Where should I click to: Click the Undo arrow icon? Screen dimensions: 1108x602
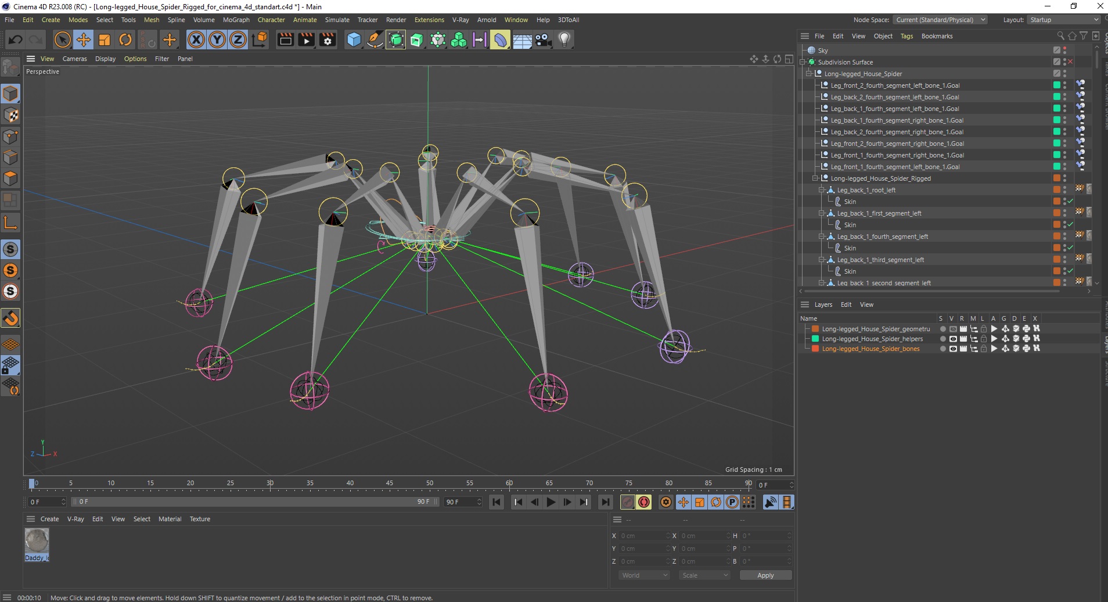(16, 40)
